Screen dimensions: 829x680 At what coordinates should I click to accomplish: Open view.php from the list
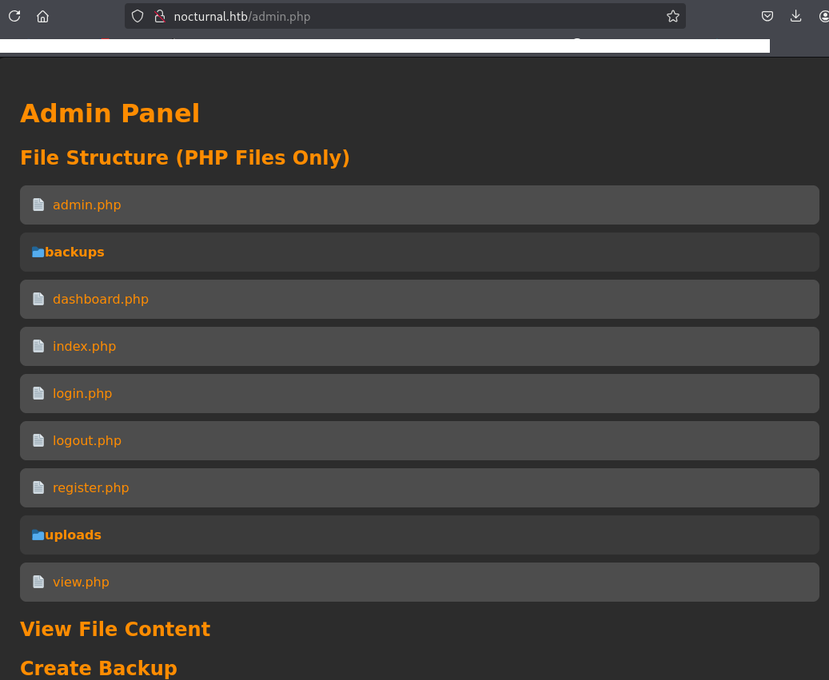(81, 582)
